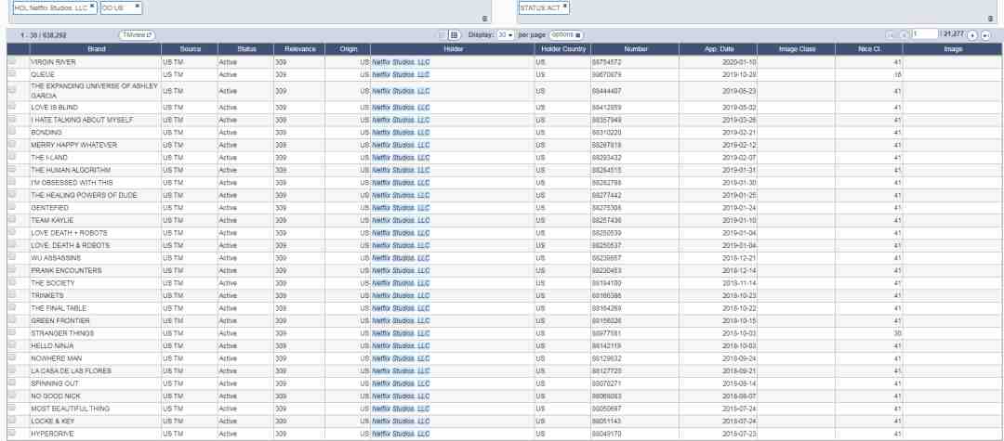Go to first page arrow
Screen dimensions: 1004x441
pyautogui.click(x=891, y=35)
